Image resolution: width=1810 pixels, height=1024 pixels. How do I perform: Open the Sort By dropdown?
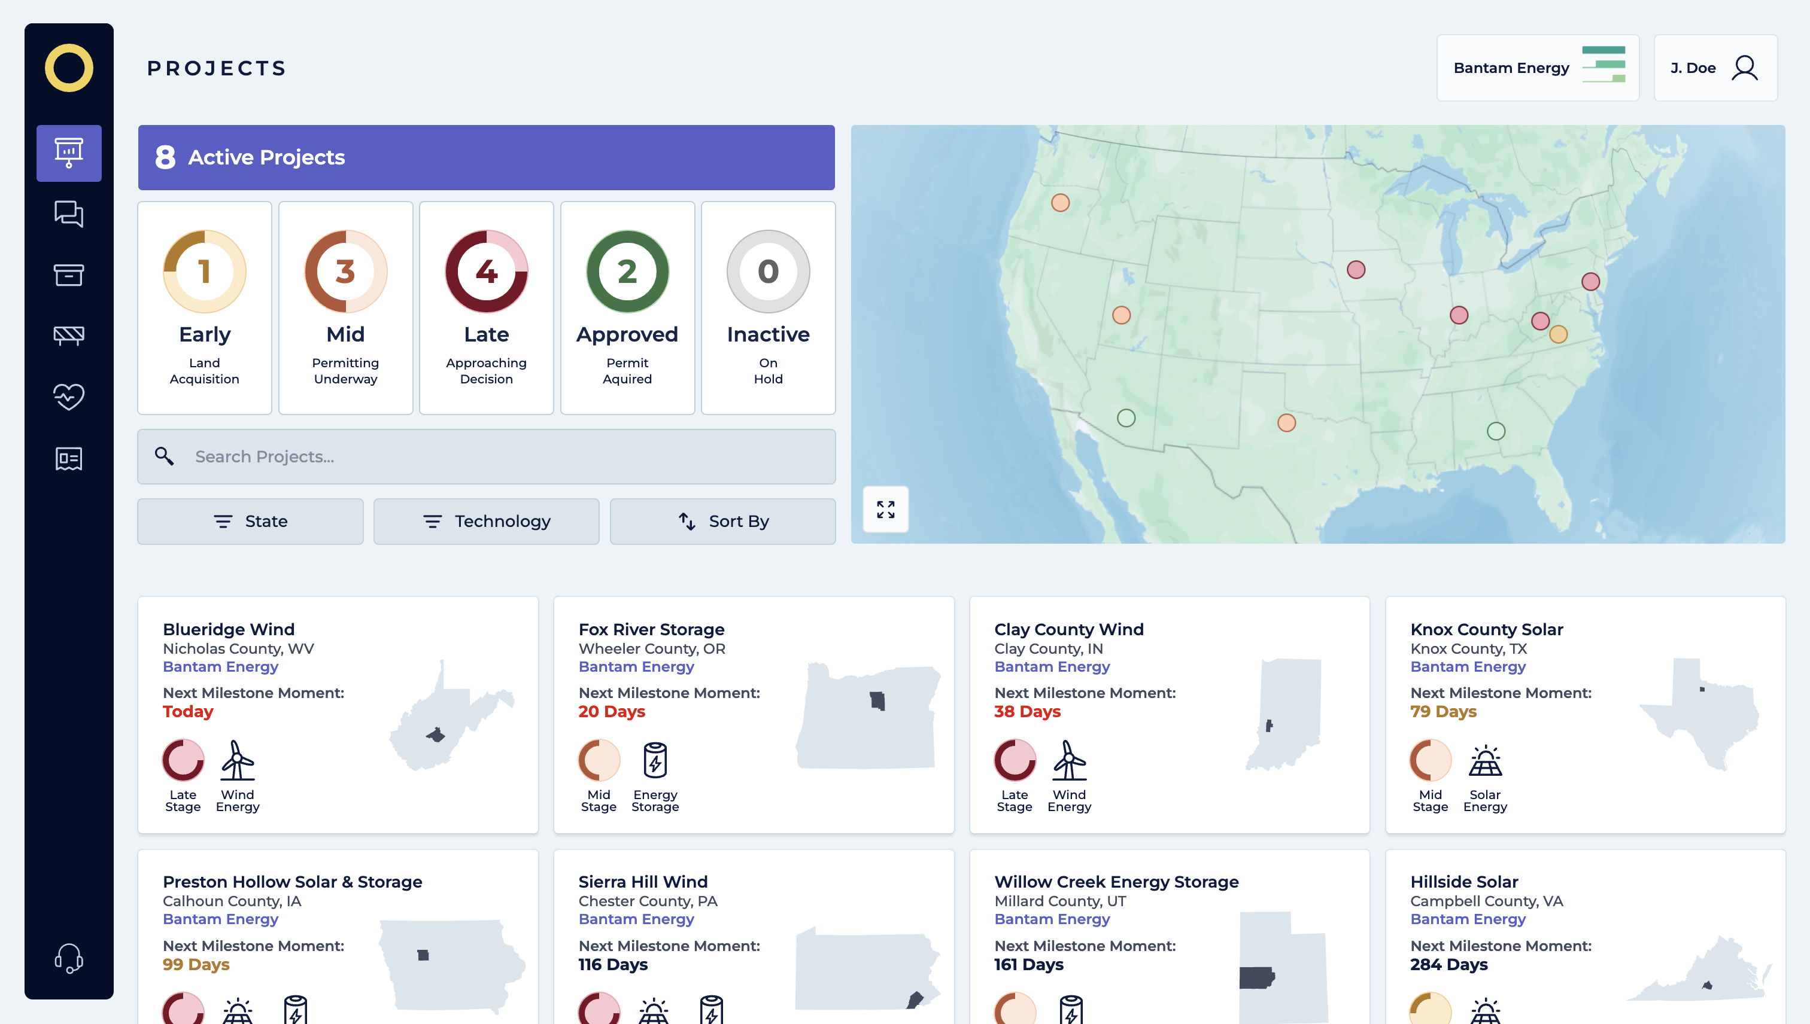(x=722, y=521)
